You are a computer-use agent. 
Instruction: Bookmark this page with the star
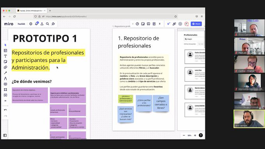point(176,17)
